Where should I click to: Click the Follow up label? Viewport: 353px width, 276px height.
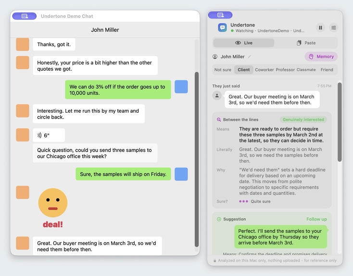pos(316,219)
